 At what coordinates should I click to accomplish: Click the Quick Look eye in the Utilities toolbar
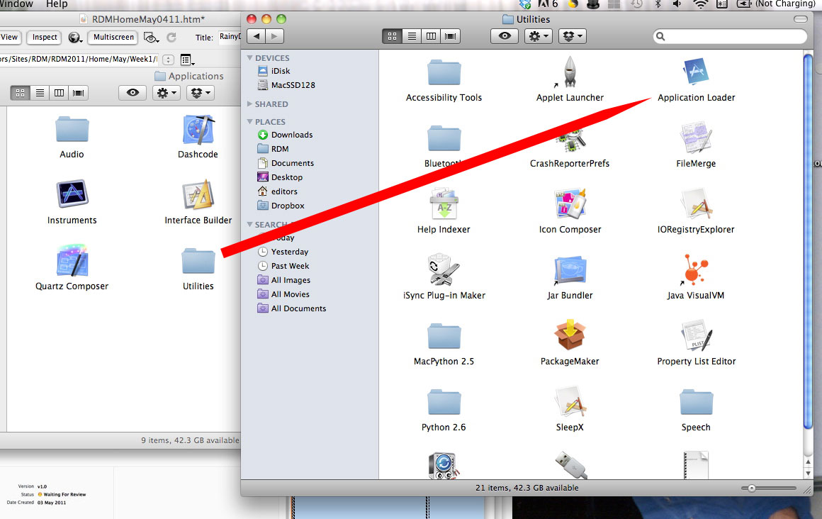click(x=505, y=36)
